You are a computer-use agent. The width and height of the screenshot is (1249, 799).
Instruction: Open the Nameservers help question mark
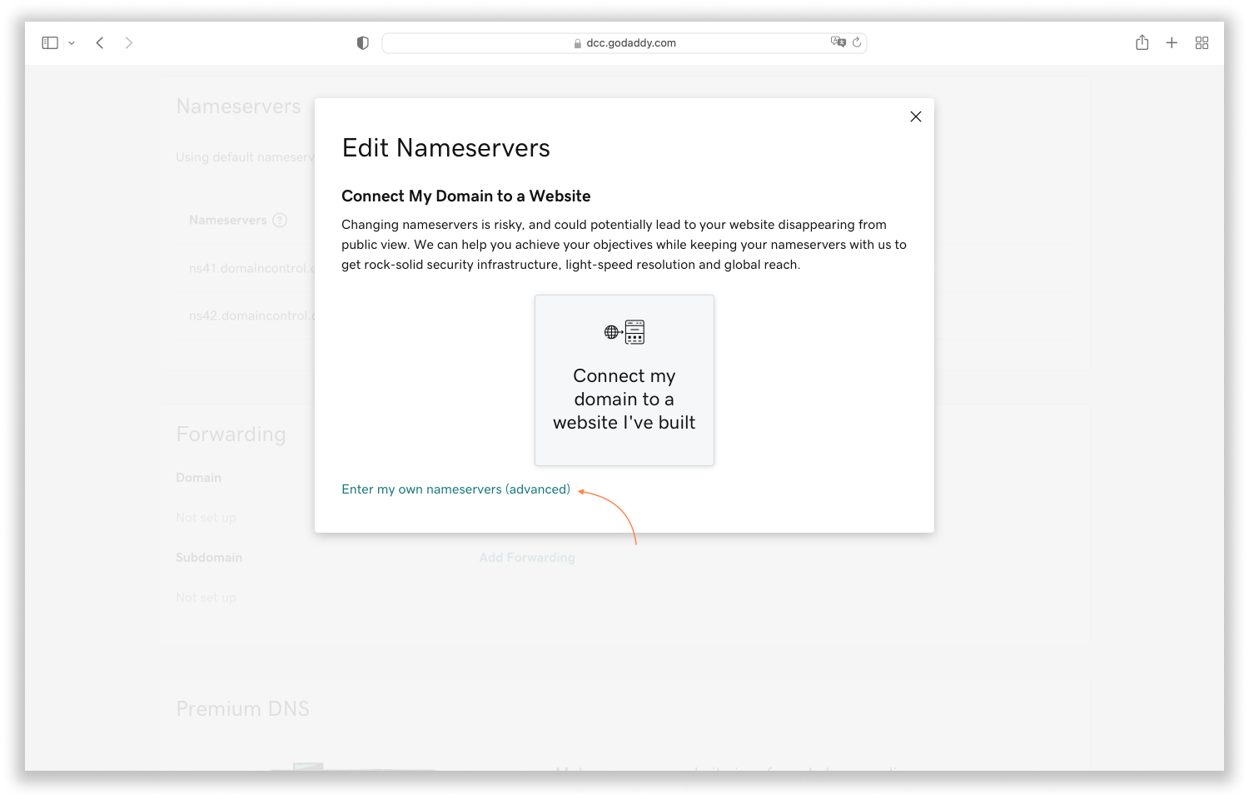[278, 220]
